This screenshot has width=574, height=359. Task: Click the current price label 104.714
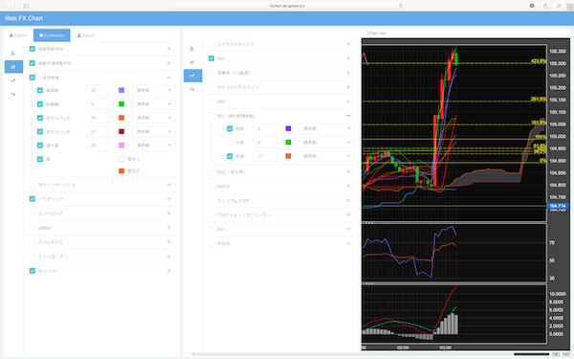[557, 206]
